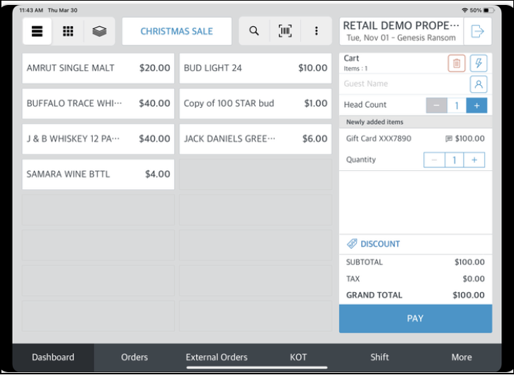Reduce Gift Card quantity by one
Viewport: 514px width, 375px height.
434,160
